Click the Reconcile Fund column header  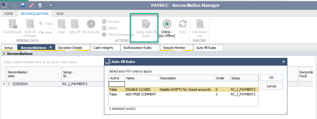[305, 74]
